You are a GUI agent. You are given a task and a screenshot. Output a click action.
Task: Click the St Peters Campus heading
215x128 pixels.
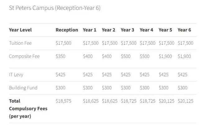[55, 8]
